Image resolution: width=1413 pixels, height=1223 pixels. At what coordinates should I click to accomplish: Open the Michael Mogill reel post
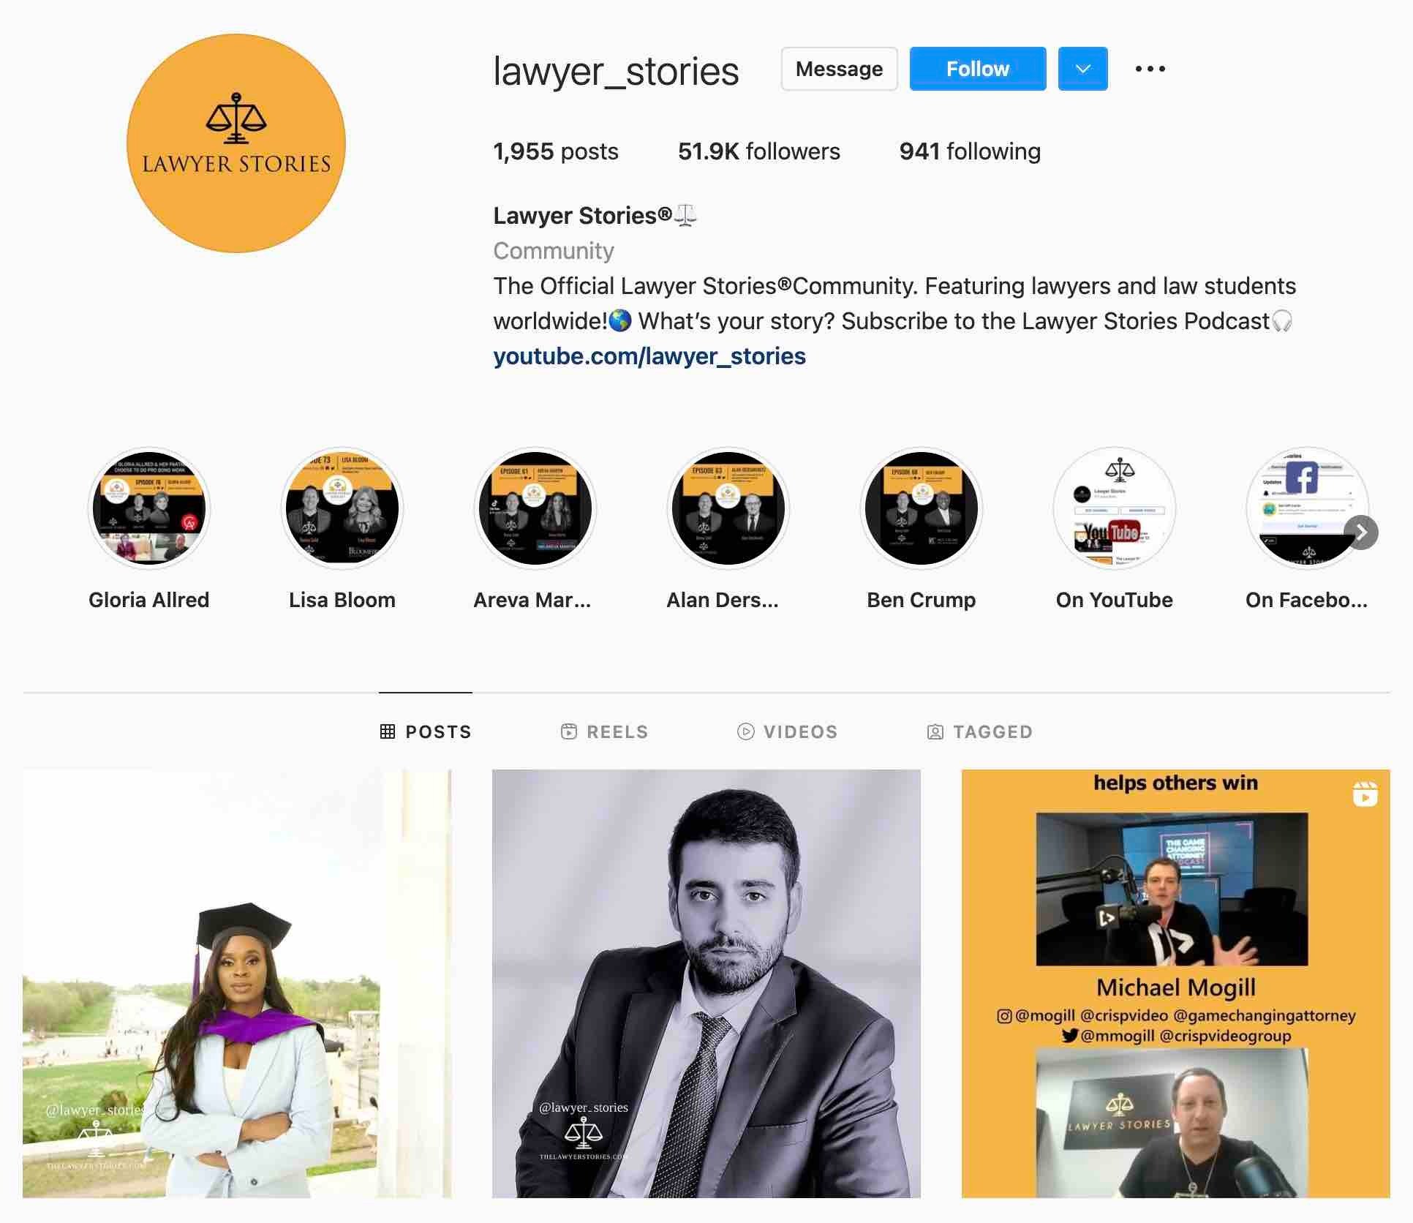pyautogui.click(x=1175, y=984)
